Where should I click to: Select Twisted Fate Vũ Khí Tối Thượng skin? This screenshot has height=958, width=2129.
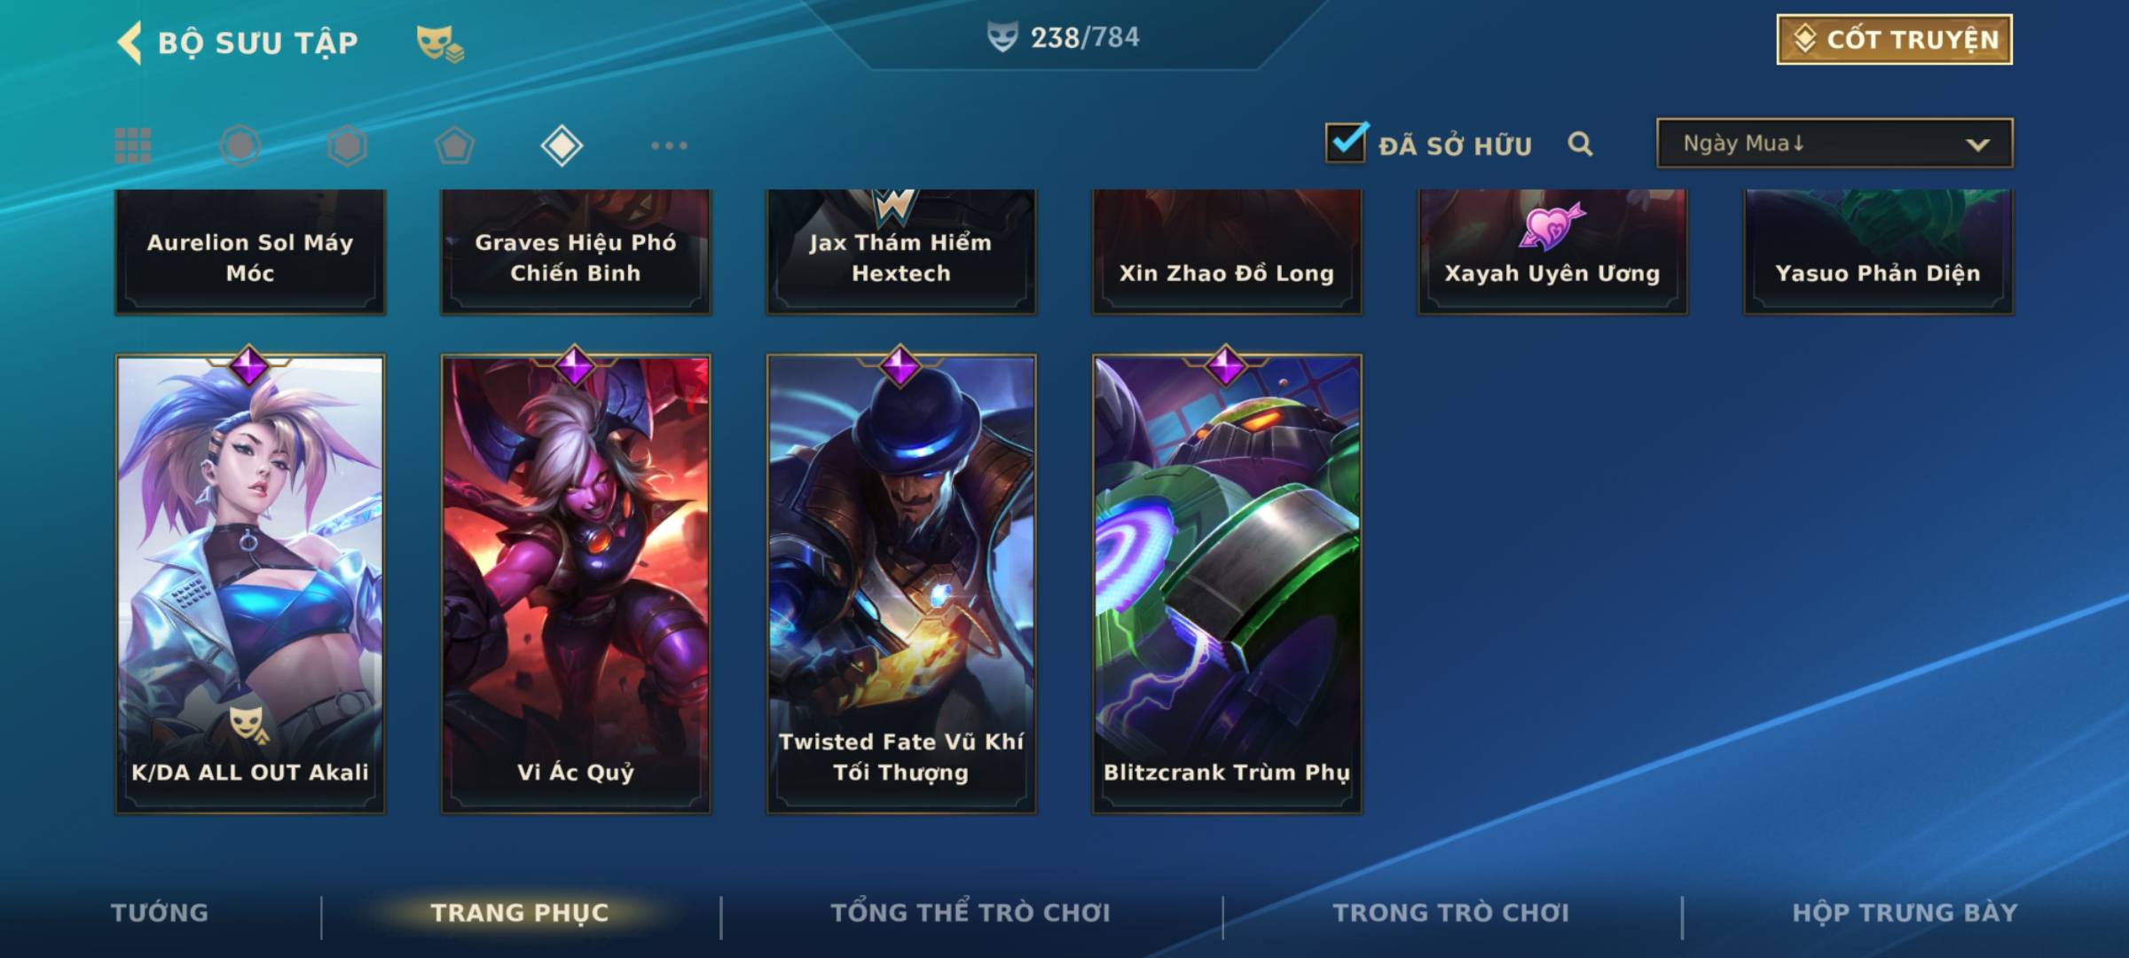point(901,584)
